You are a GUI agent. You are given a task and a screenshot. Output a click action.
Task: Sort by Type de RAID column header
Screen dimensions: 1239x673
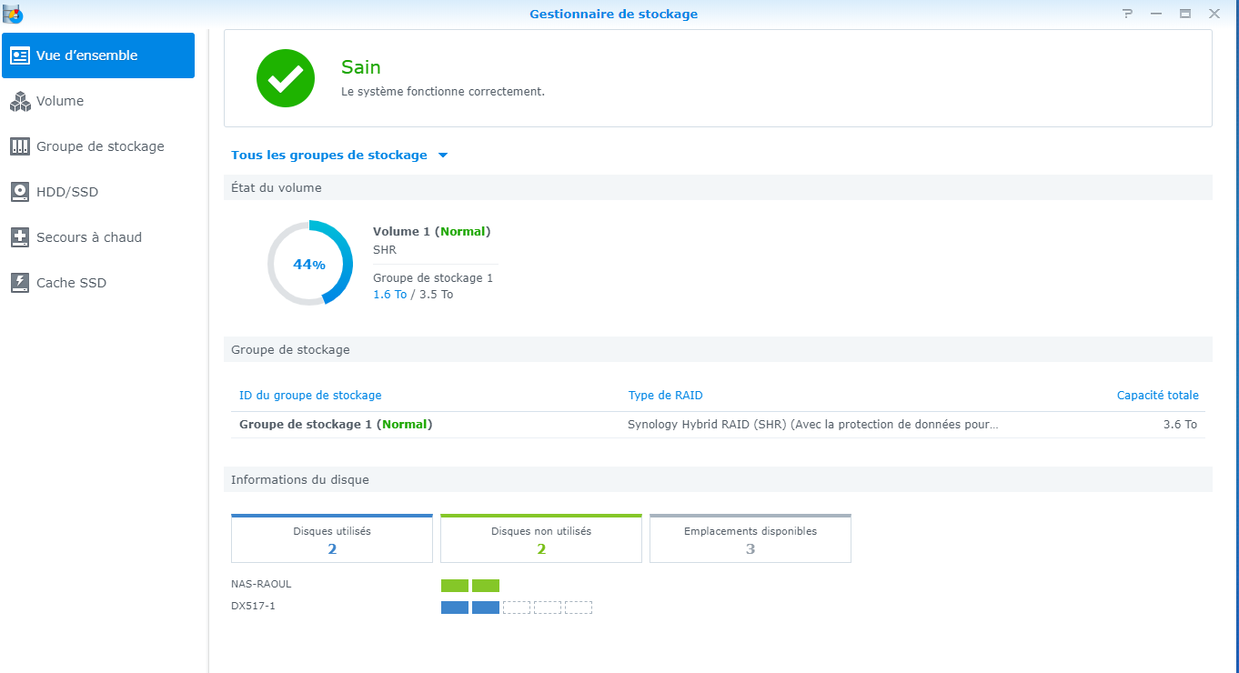665,396
